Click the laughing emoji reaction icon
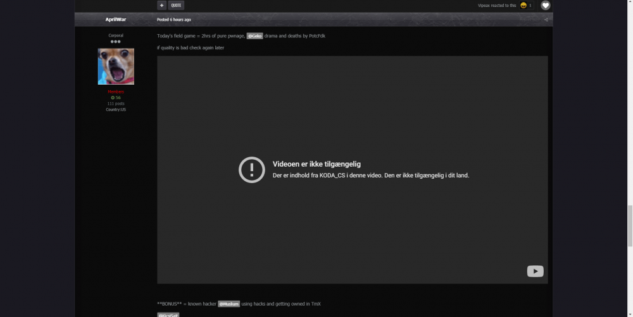633x317 pixels. (x=523, y=5)
